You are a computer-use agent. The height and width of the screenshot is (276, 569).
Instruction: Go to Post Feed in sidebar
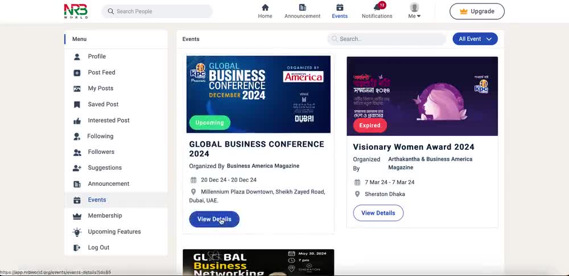click(x=102, y=73)
